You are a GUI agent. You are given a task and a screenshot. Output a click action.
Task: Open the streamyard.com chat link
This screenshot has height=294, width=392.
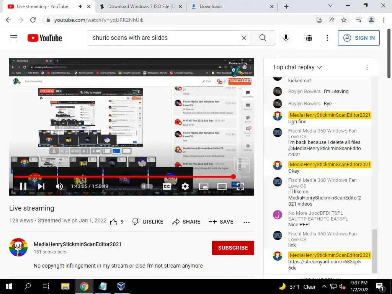click(x=325, y=265)
